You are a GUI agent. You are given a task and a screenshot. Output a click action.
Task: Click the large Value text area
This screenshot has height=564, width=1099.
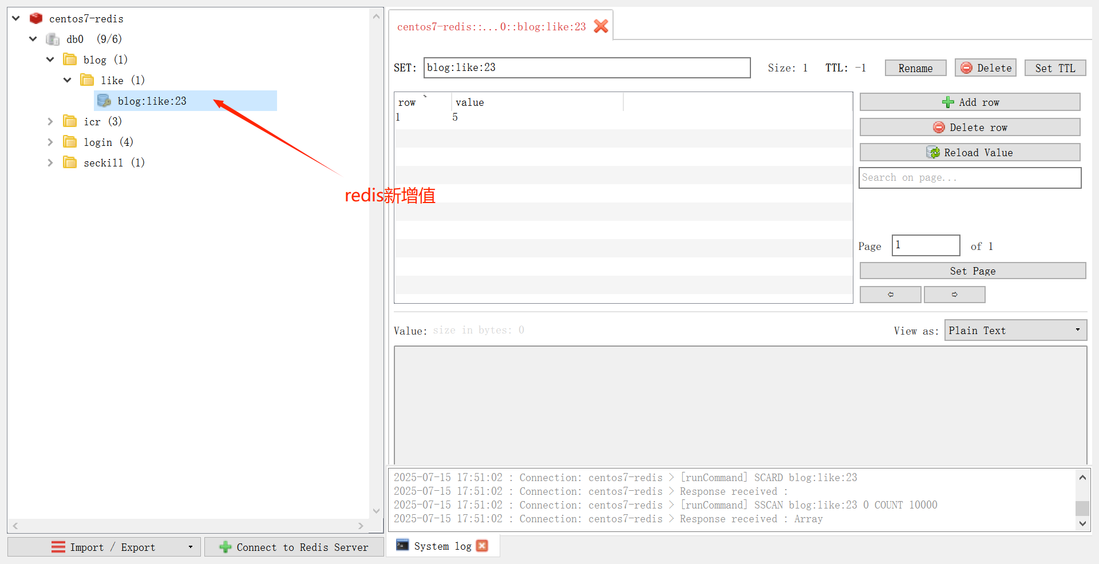pos(740,405)
